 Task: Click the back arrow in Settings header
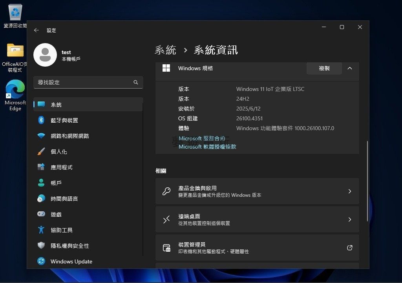pyautogui.click(x=37, y=30)
